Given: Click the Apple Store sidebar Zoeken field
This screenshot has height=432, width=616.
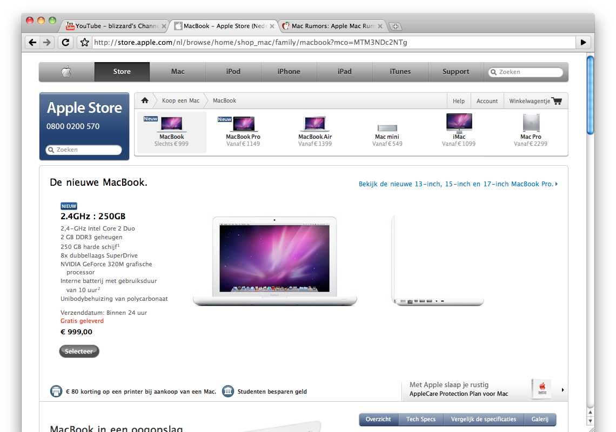Looking at the screenshot, I should coord(84,150).
